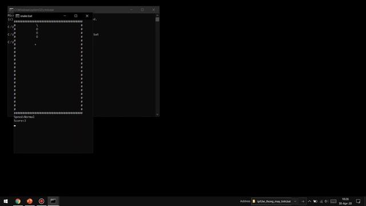
Task: Open the snake.bat window system icon
Action: pyautogui.click(x=17, y=16)
